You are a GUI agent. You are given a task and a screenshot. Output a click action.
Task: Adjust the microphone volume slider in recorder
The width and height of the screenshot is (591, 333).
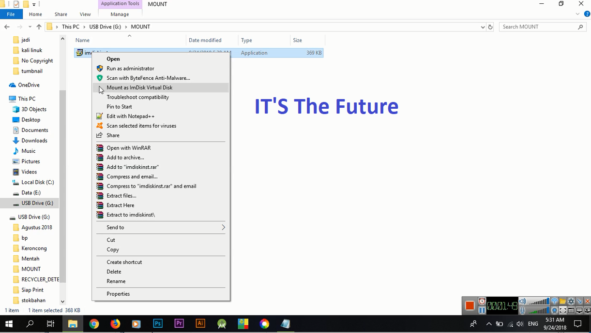click(538, 309)
